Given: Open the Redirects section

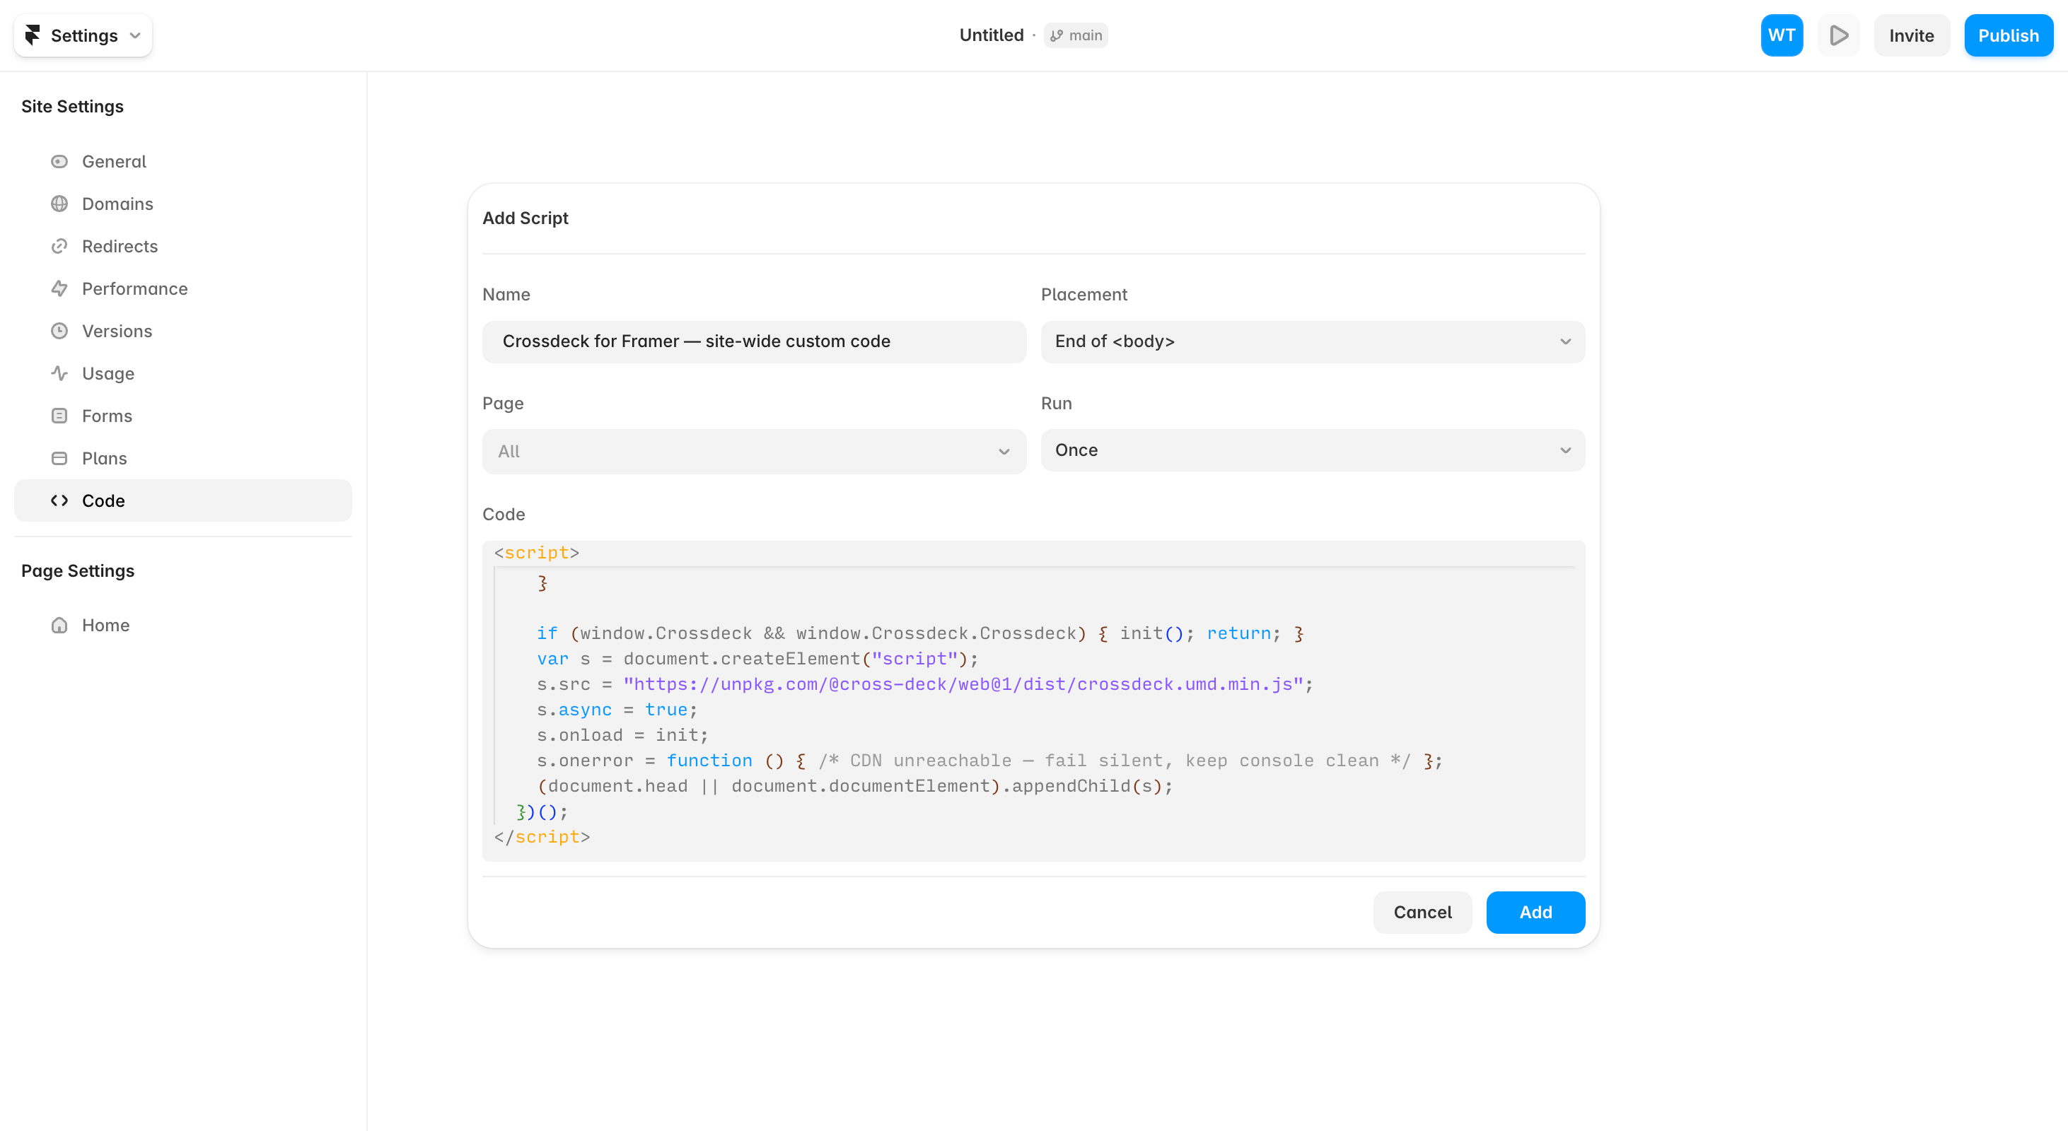Looking at the screenshot, I should coord(183,246).
